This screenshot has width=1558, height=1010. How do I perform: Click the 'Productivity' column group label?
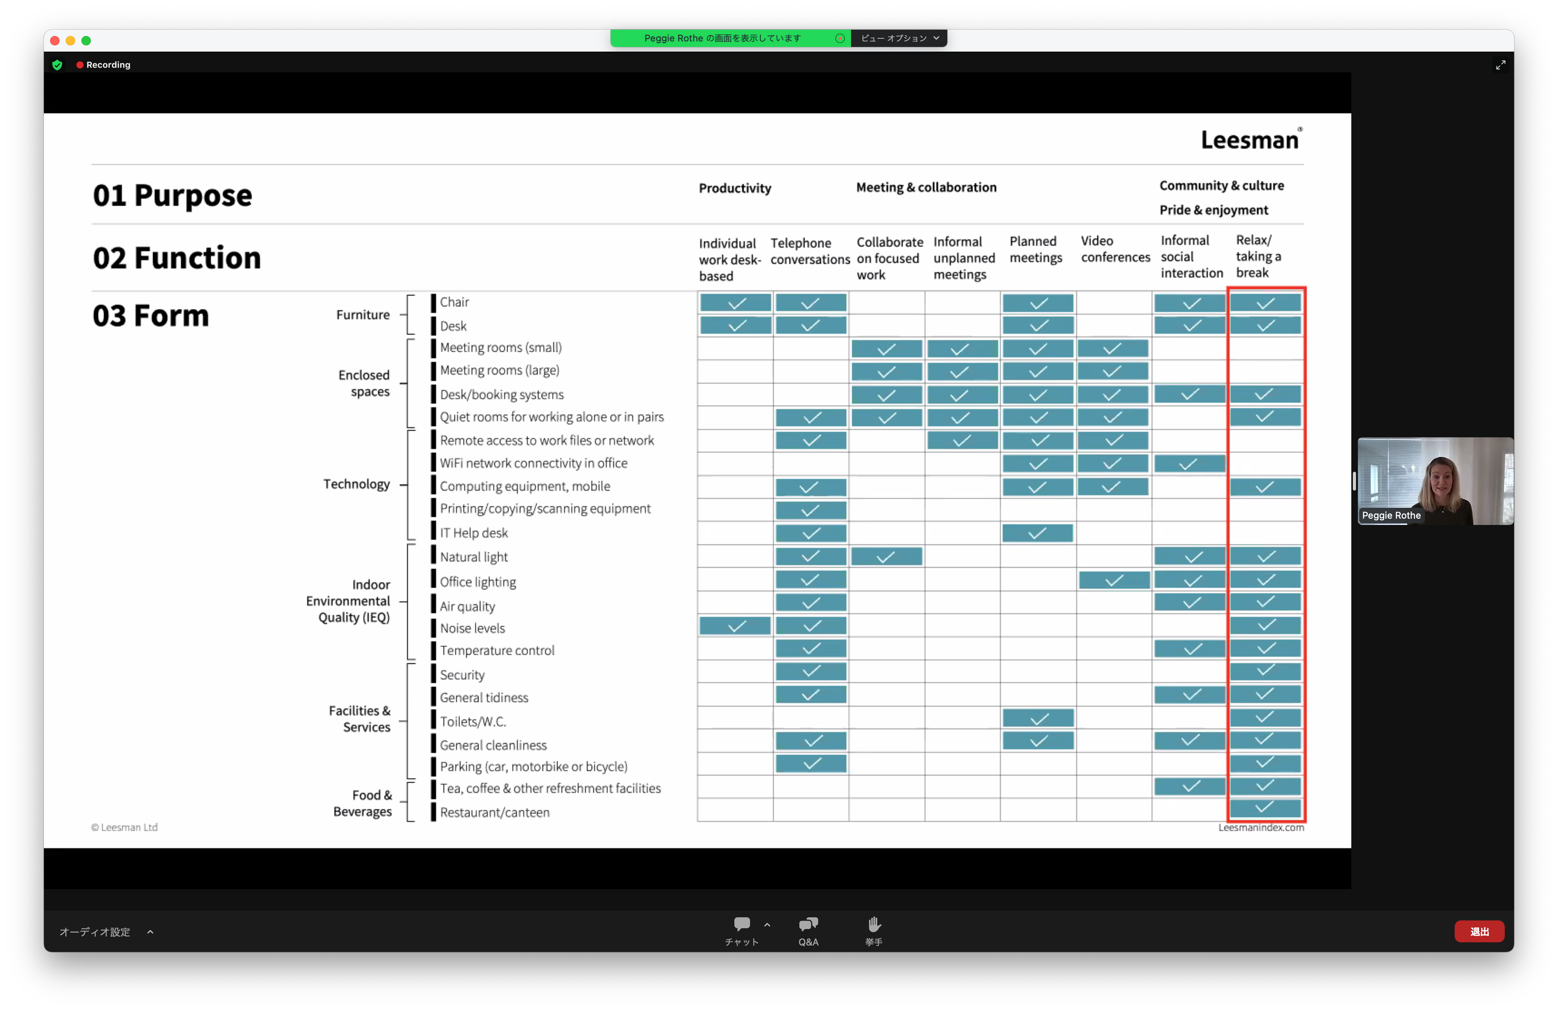pos(735,189)
